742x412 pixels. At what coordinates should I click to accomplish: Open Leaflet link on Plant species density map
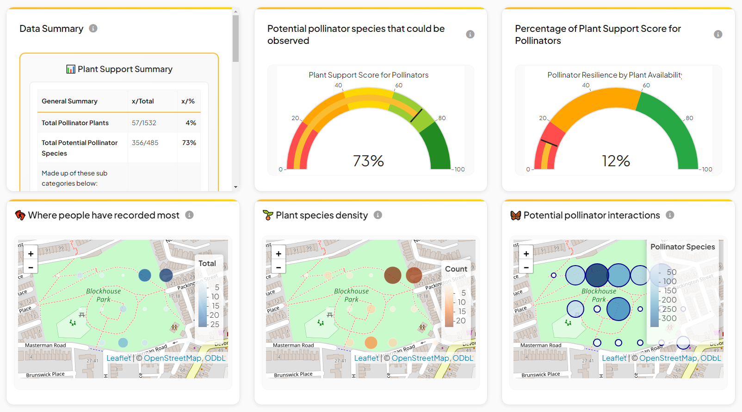366,358
